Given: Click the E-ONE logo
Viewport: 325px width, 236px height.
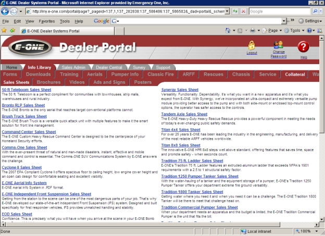Looking at the screenshot, I should click(30, 47).
